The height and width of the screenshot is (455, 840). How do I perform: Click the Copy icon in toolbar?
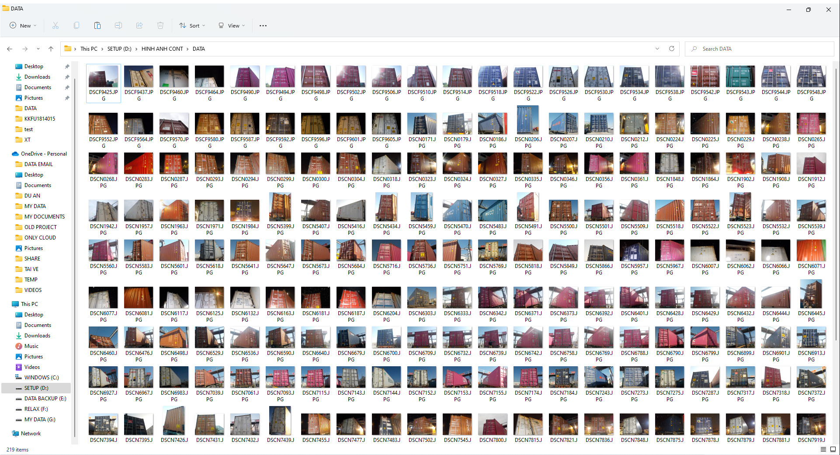pyautogui.click(x=76, y=26)
